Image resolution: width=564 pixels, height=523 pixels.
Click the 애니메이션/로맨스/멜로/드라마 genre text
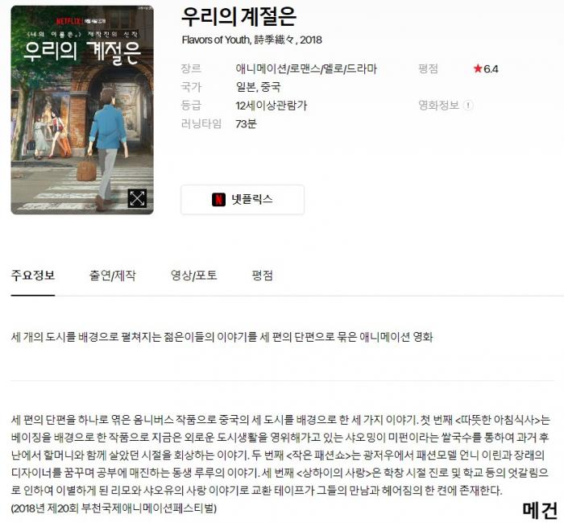click(306, 68)
